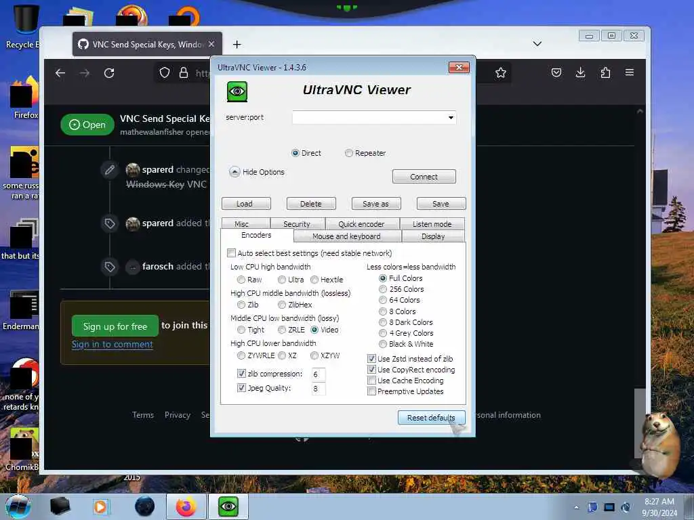Viewport: 694px width, 520px height.
Task: Click the network tray icon
Action: (609, 507)
